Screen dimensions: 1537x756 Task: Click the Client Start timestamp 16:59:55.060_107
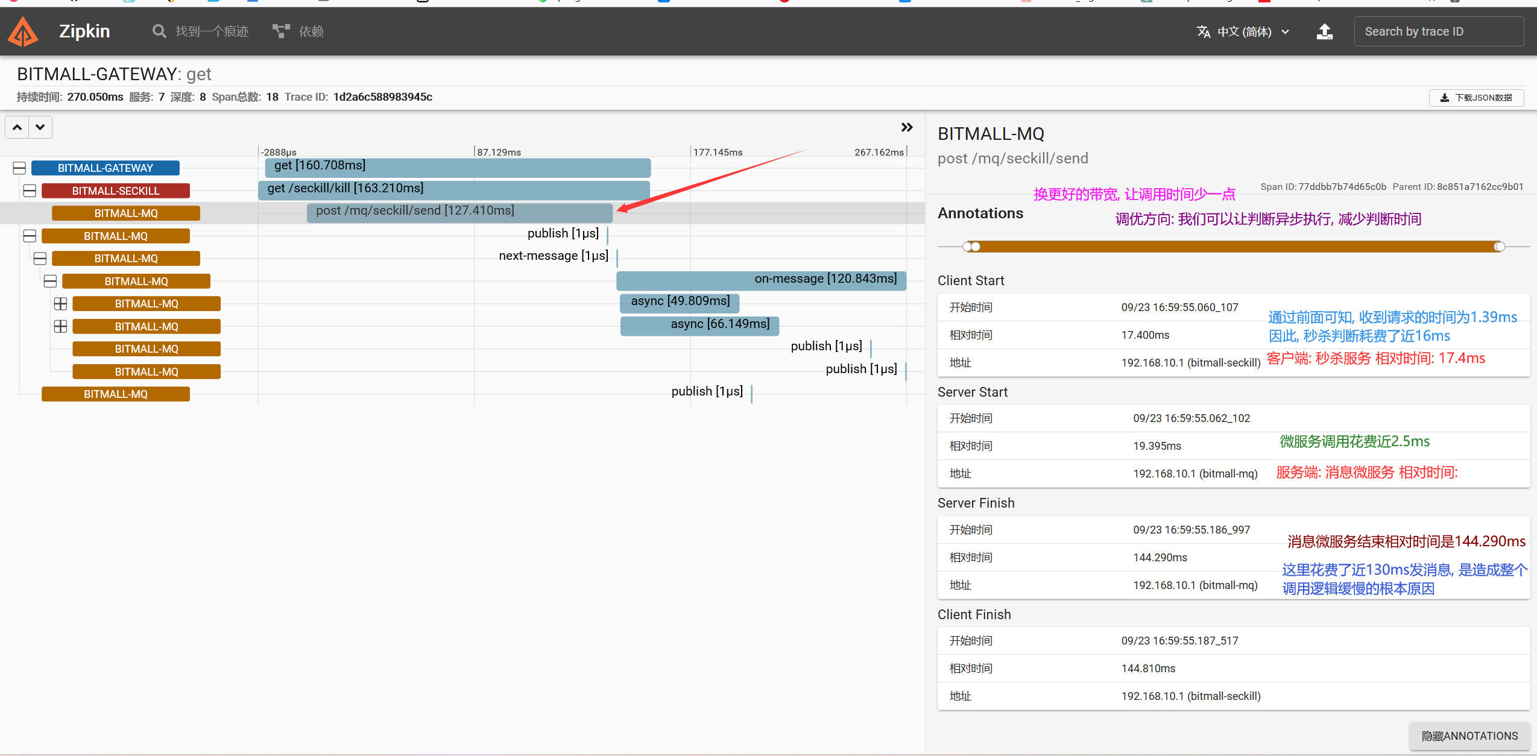[1179, 307]
